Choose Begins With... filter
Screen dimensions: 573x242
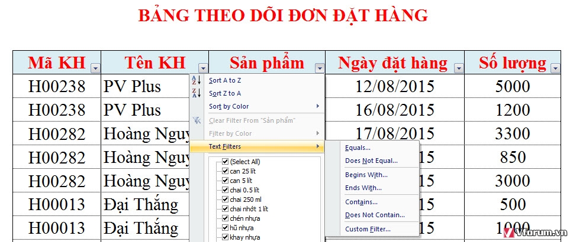[372, 175]
